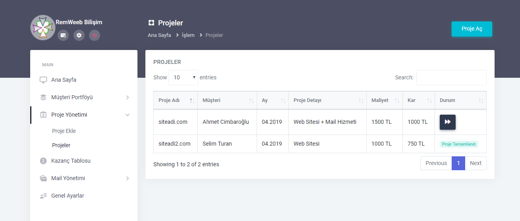Expand the Mail Yönetimi submenu chevron
Image resolution: width=520 pixels, height=221 pixels.
click(x=128, y=178)
